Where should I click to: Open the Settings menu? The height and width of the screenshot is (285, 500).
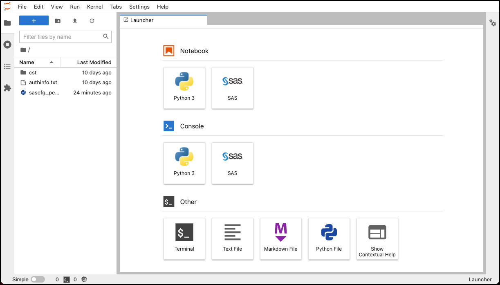pos(139,7)
